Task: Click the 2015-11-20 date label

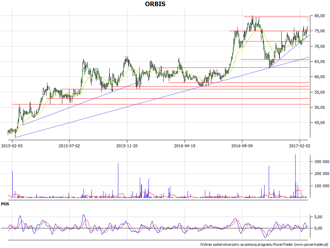Action: coord(127,146)
